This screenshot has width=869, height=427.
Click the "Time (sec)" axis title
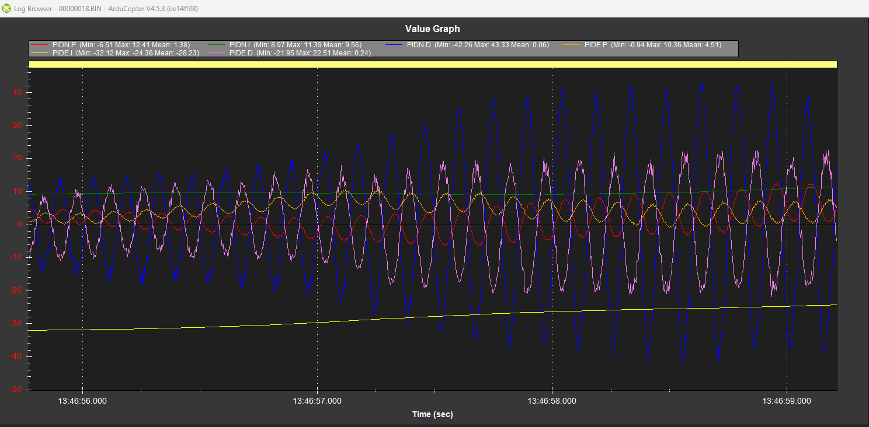(433, 414)
